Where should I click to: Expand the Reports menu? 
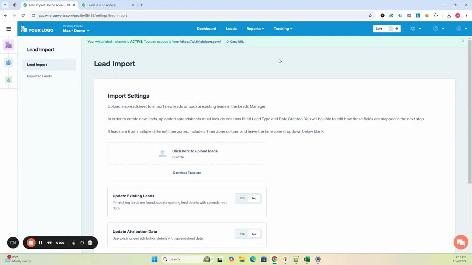click(255, 29)
